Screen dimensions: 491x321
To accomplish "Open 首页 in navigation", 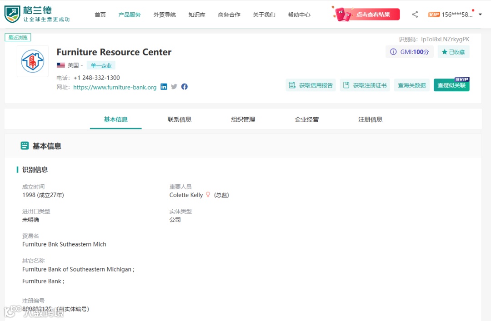I will [100, 15].
